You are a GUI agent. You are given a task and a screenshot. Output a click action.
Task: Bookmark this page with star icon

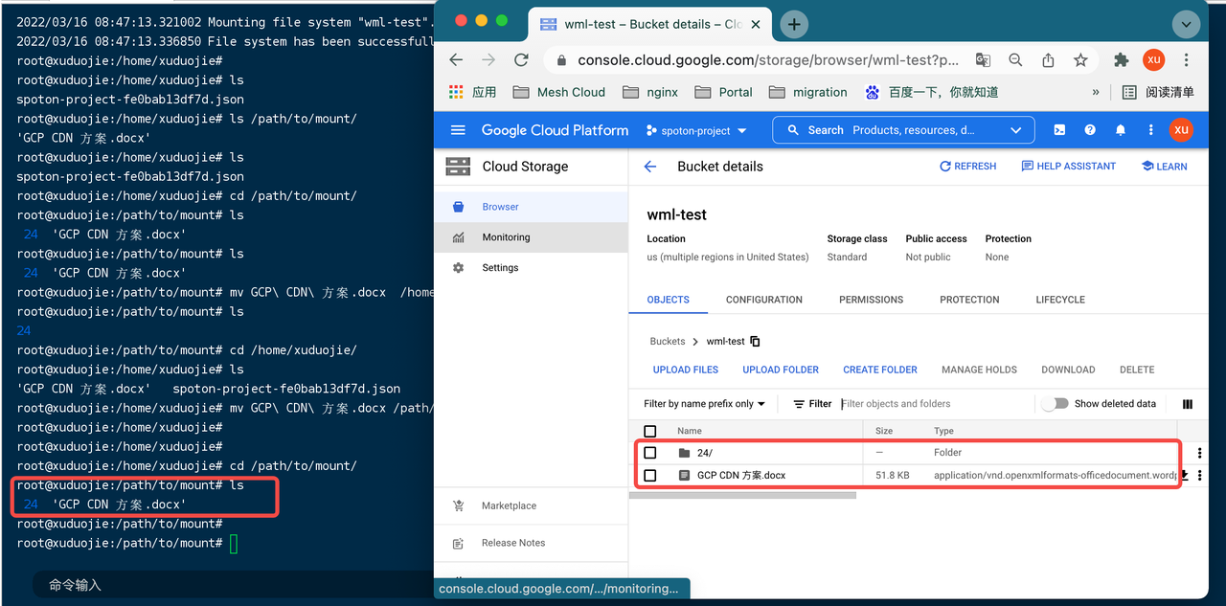pos(1080,59)
